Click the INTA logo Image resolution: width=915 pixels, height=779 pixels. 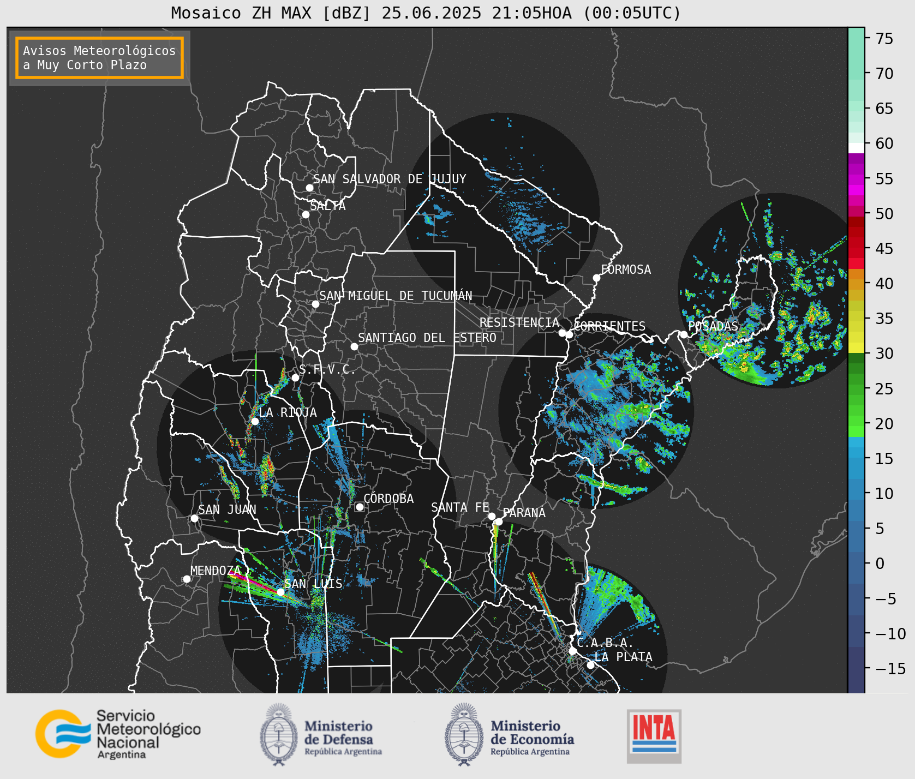[654, 736]
